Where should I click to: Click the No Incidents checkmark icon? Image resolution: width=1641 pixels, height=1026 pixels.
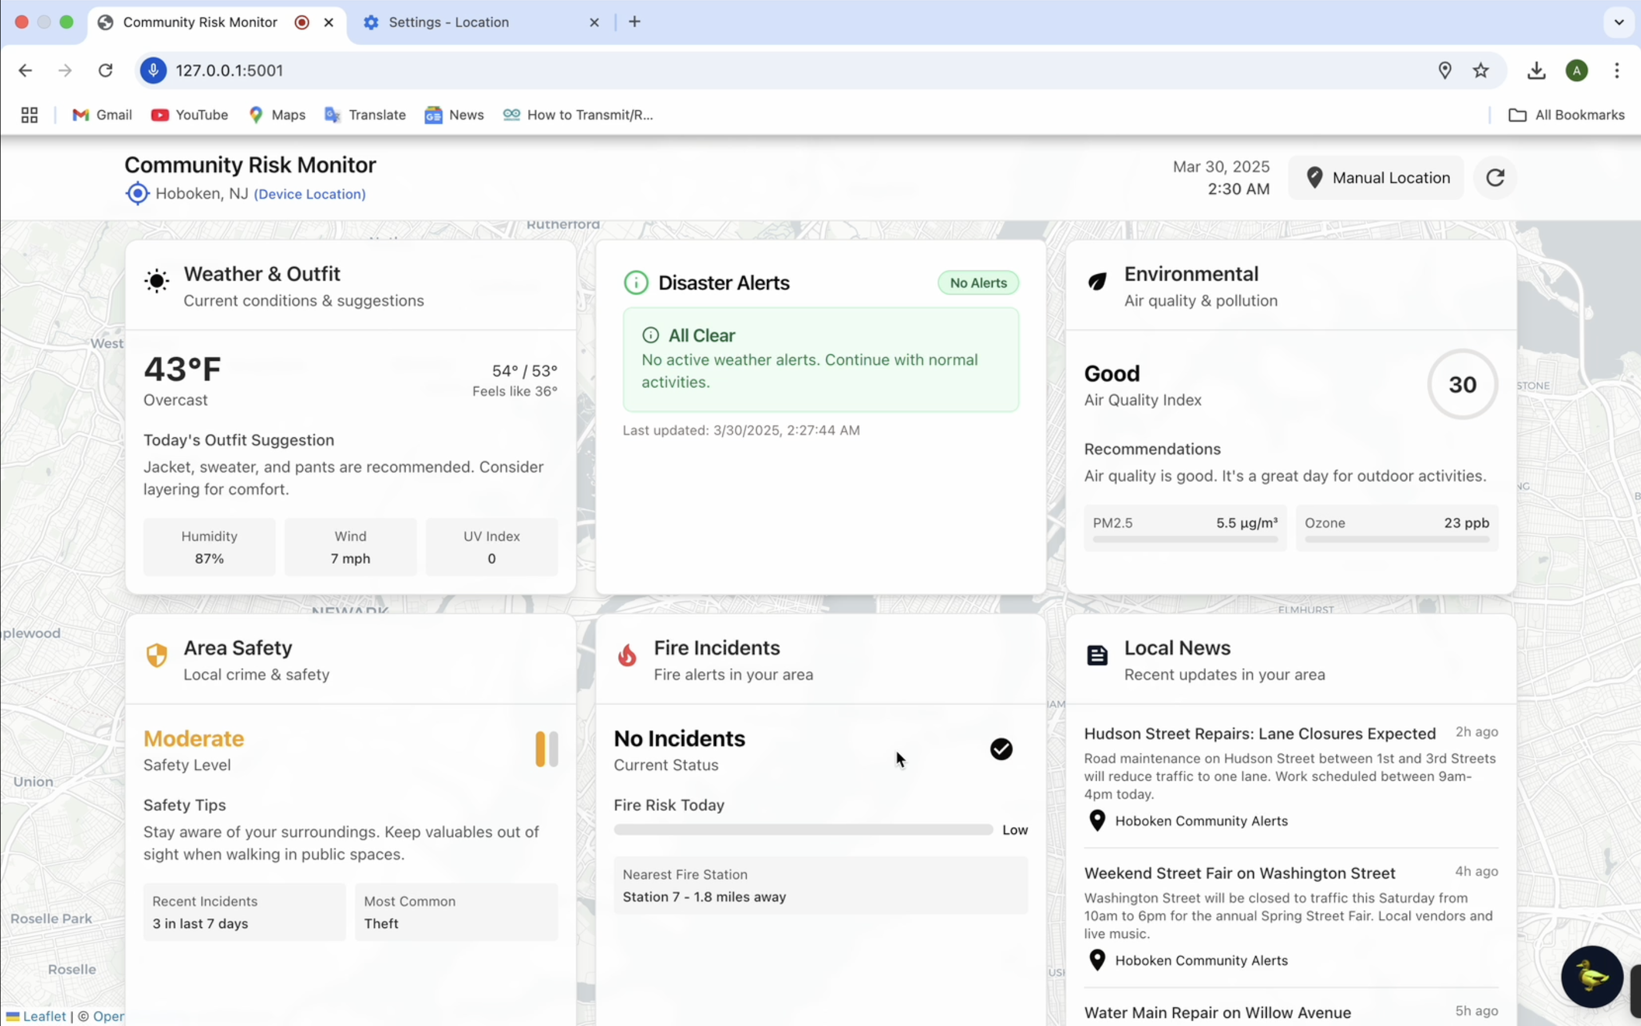click(1001, 749)
